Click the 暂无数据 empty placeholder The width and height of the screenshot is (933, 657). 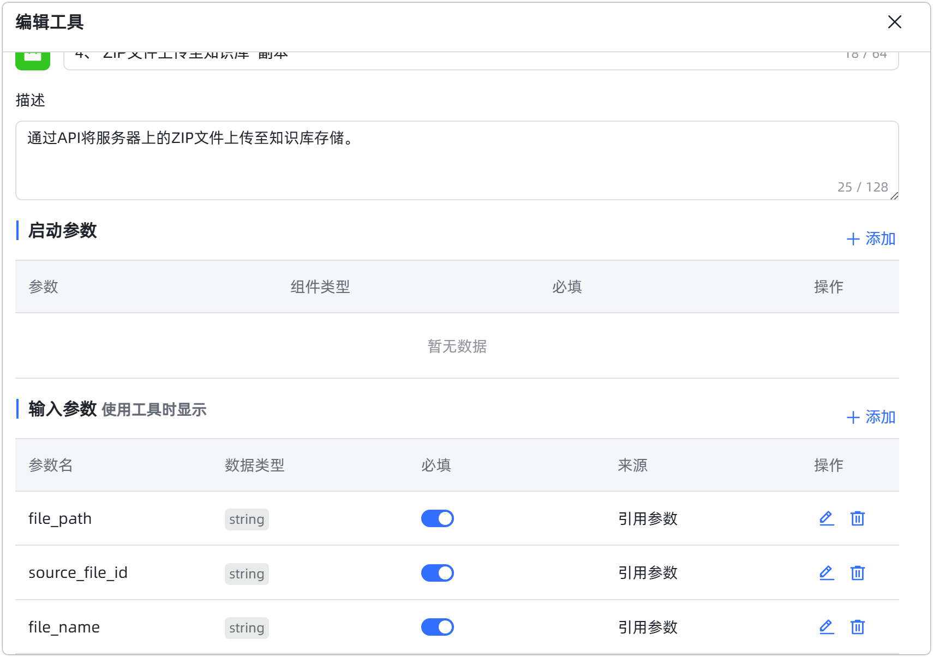coord(457,346)
